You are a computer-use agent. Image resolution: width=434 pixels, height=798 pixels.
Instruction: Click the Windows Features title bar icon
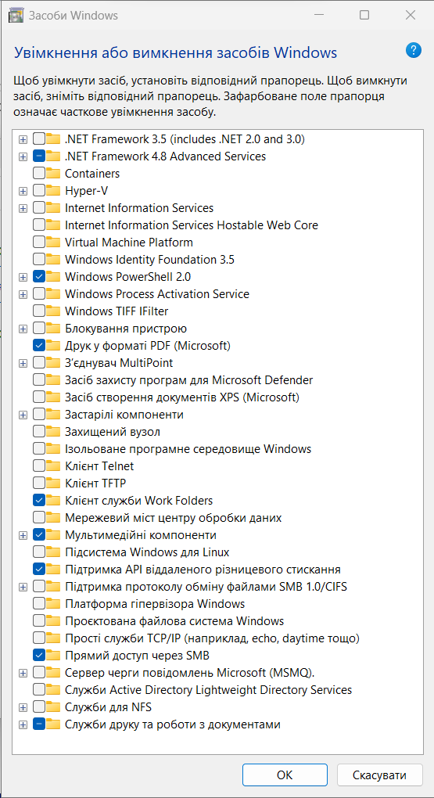point(16,16)
